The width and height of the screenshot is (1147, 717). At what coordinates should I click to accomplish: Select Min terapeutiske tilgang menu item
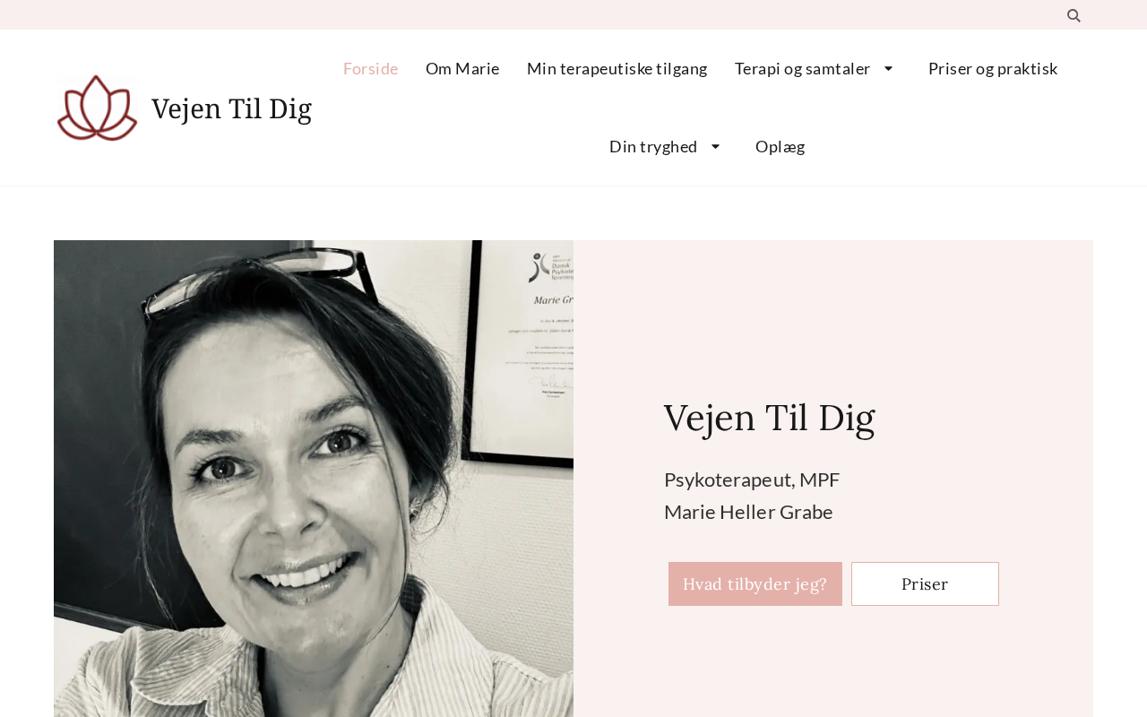pos(617,68)
